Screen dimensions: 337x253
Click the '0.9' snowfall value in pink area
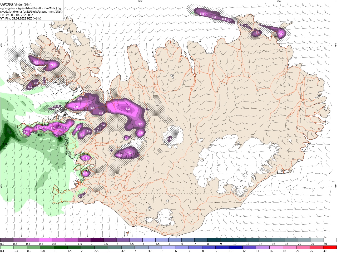76,107
